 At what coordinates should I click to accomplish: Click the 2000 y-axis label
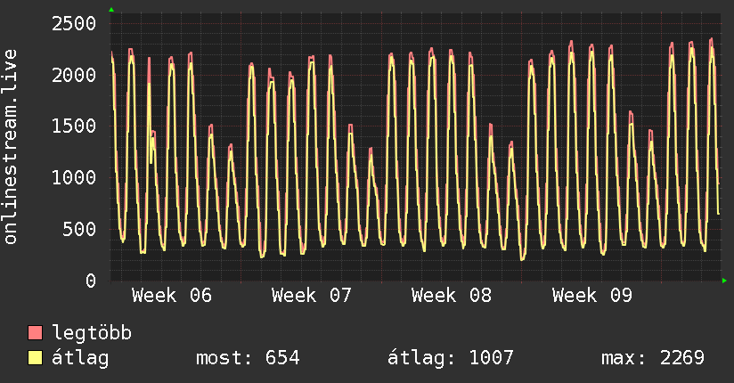pos(74,75)
